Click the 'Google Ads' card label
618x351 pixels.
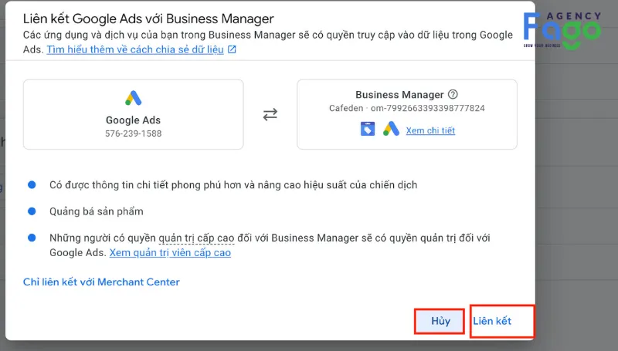click(x=133, y=120)
